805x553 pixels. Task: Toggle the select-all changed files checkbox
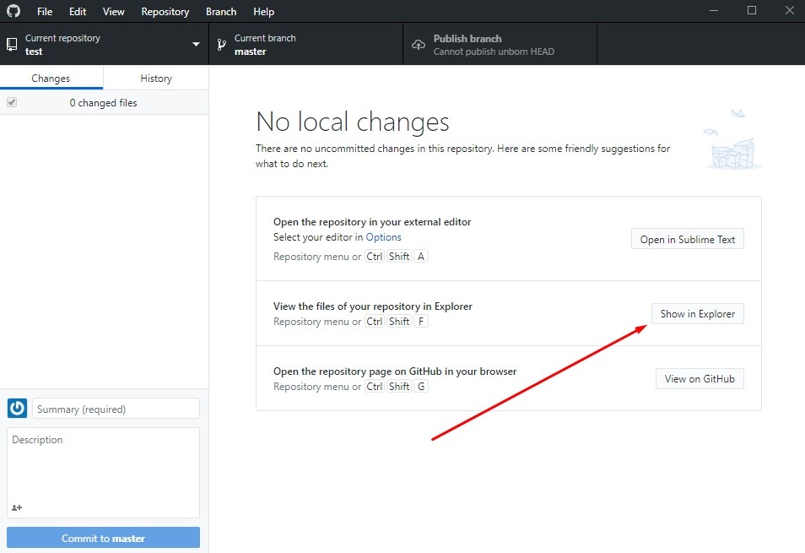pos(12,102)
